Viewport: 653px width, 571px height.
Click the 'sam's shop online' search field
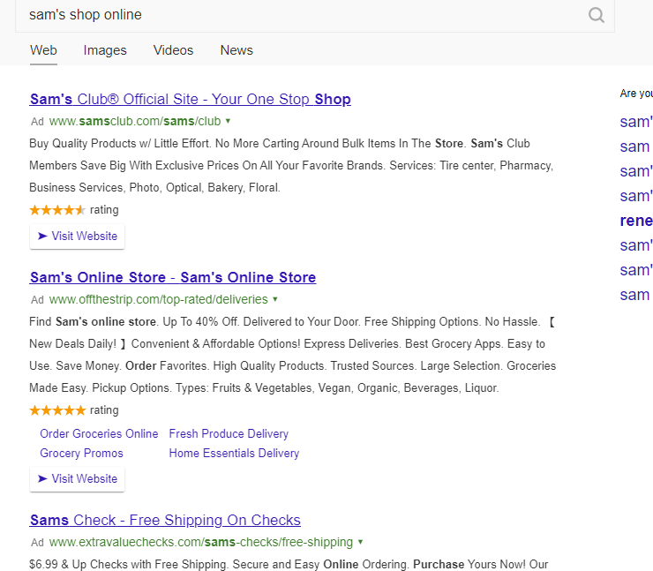coord(314,15)
